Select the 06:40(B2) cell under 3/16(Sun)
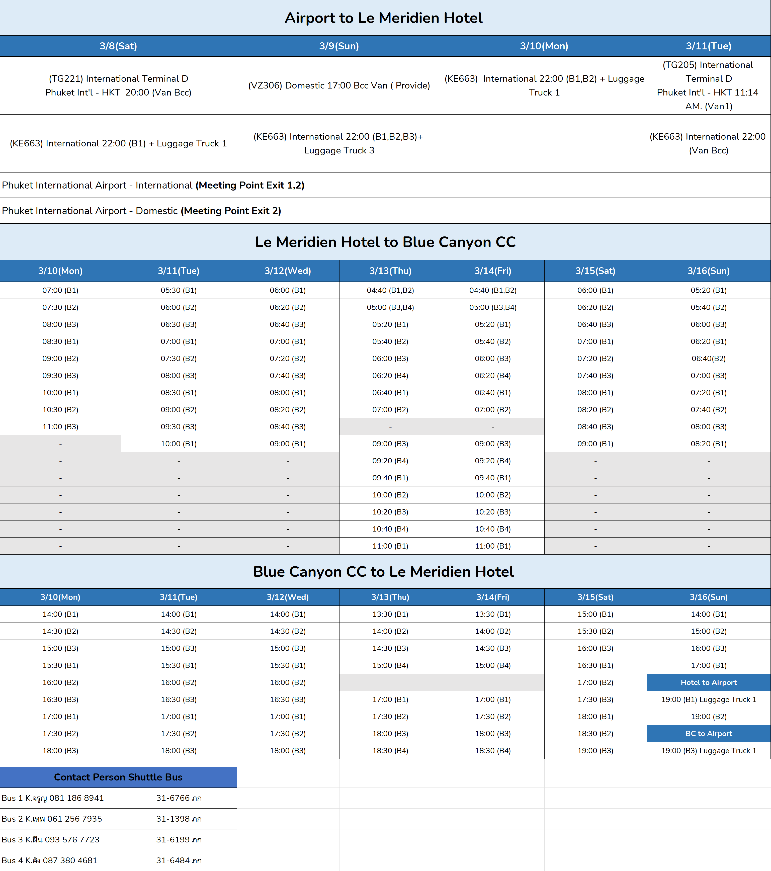 709,358
